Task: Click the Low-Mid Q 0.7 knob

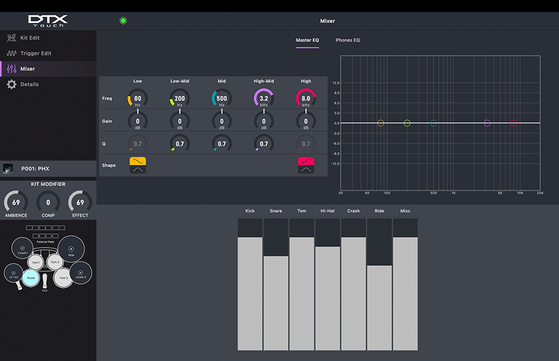Action: click(180, 144)
